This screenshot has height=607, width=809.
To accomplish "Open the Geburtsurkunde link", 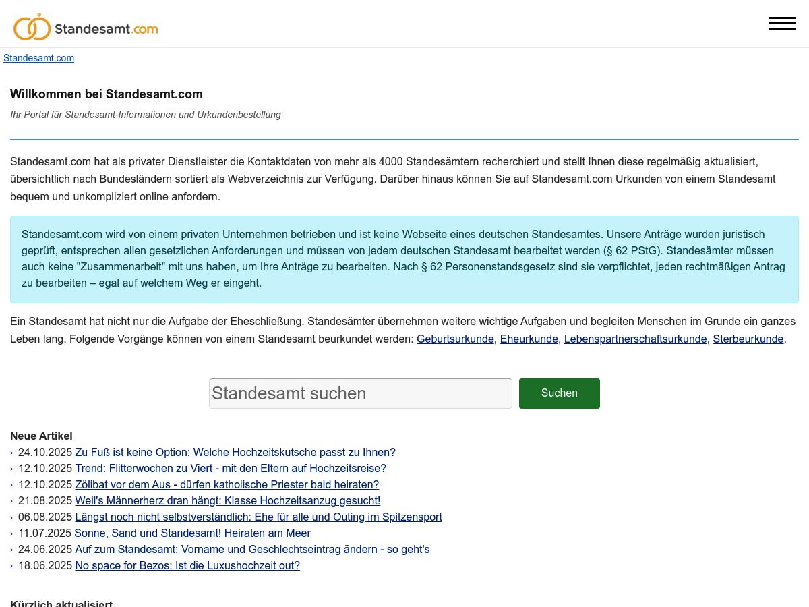I will (x=455, y=339).
